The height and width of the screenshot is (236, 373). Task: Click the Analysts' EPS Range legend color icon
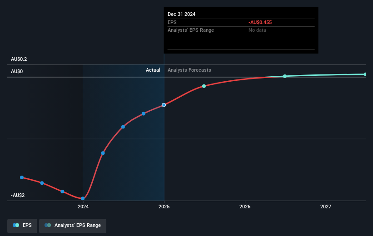(48, 225)
